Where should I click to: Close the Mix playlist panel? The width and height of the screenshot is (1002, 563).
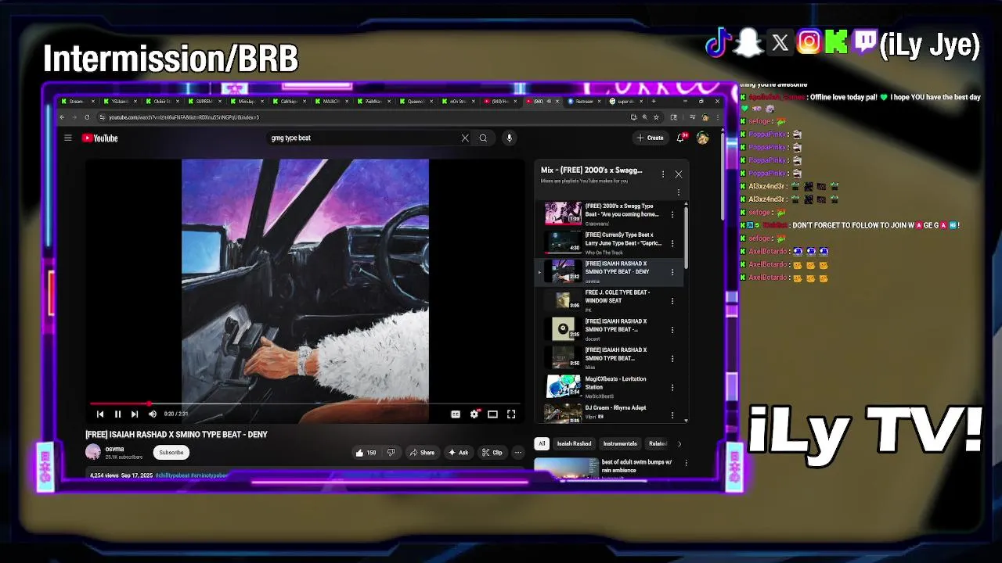coord(679,174)
